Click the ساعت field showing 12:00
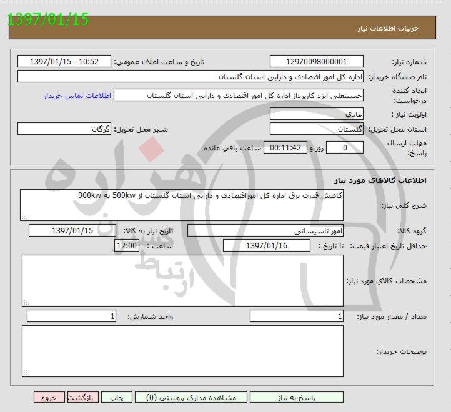Viewport: 451px width, 412px height. click(127, 245)
